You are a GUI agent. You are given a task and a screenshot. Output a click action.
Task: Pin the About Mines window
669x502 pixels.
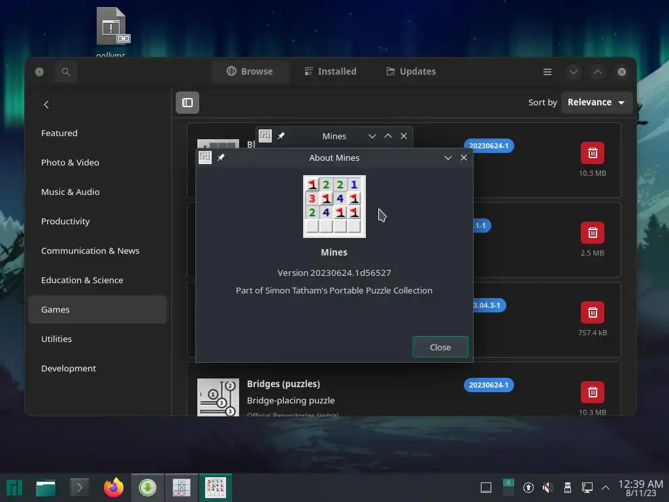(221, 158)
